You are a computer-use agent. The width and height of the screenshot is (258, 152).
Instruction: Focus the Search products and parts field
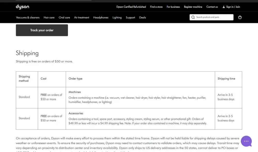click(212, 17)
